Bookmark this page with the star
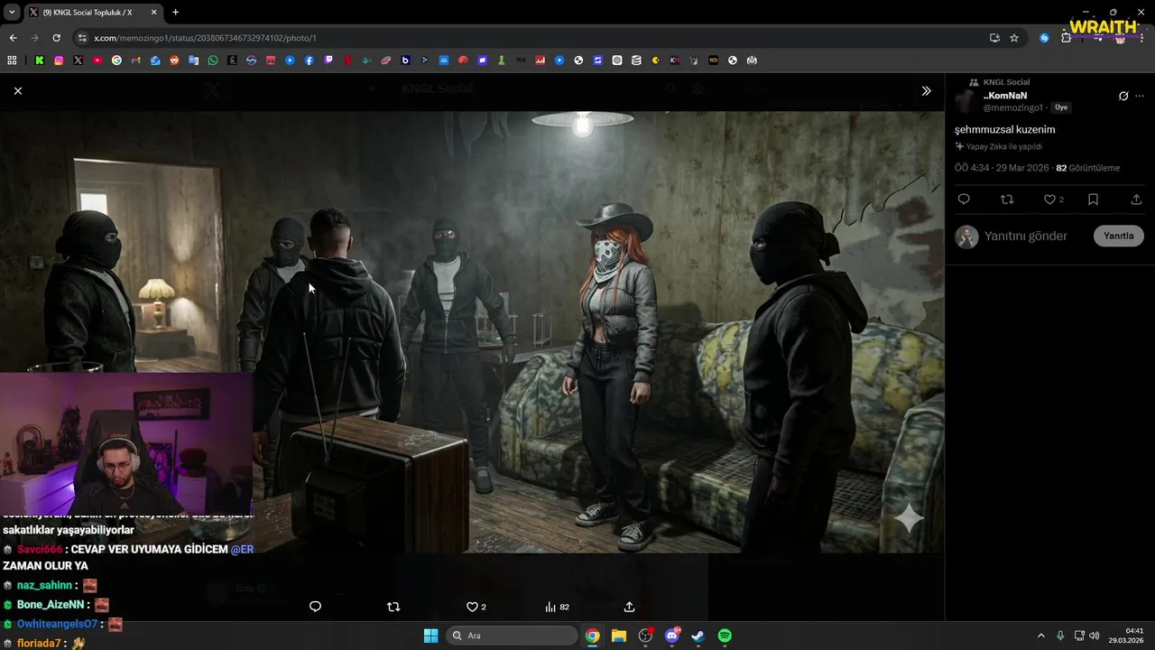The width and height of the screenshot is (1155, 650). (x=1014, y=38)
